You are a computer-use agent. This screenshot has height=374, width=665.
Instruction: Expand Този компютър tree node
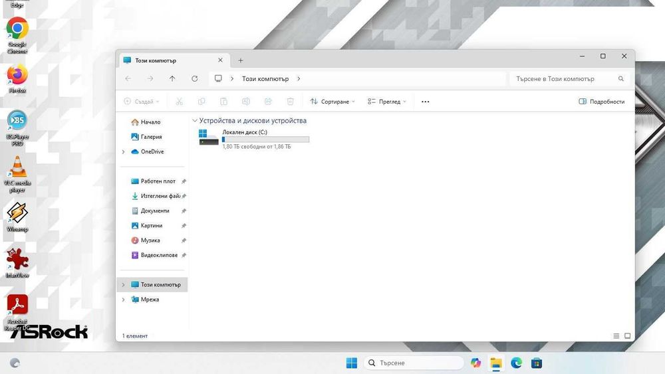tap(124, 284)
